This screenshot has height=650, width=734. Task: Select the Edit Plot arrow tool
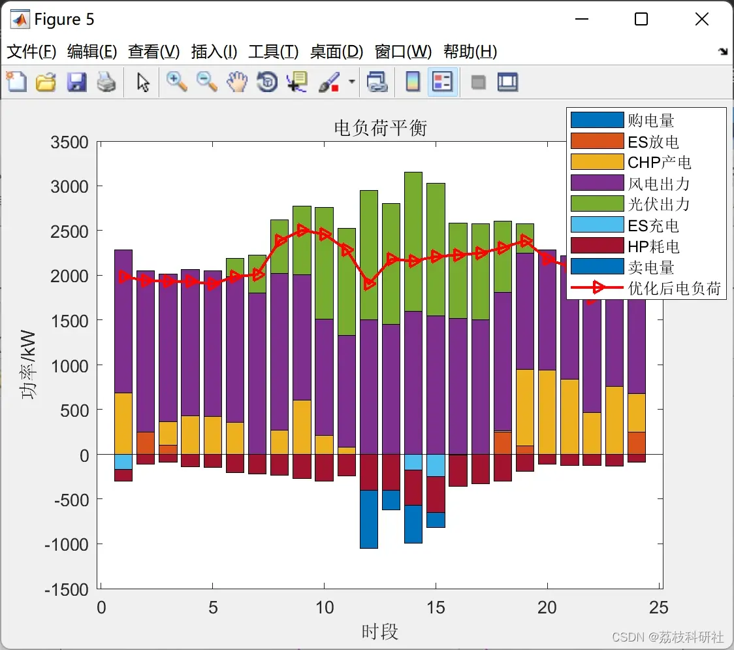point(143,82)
